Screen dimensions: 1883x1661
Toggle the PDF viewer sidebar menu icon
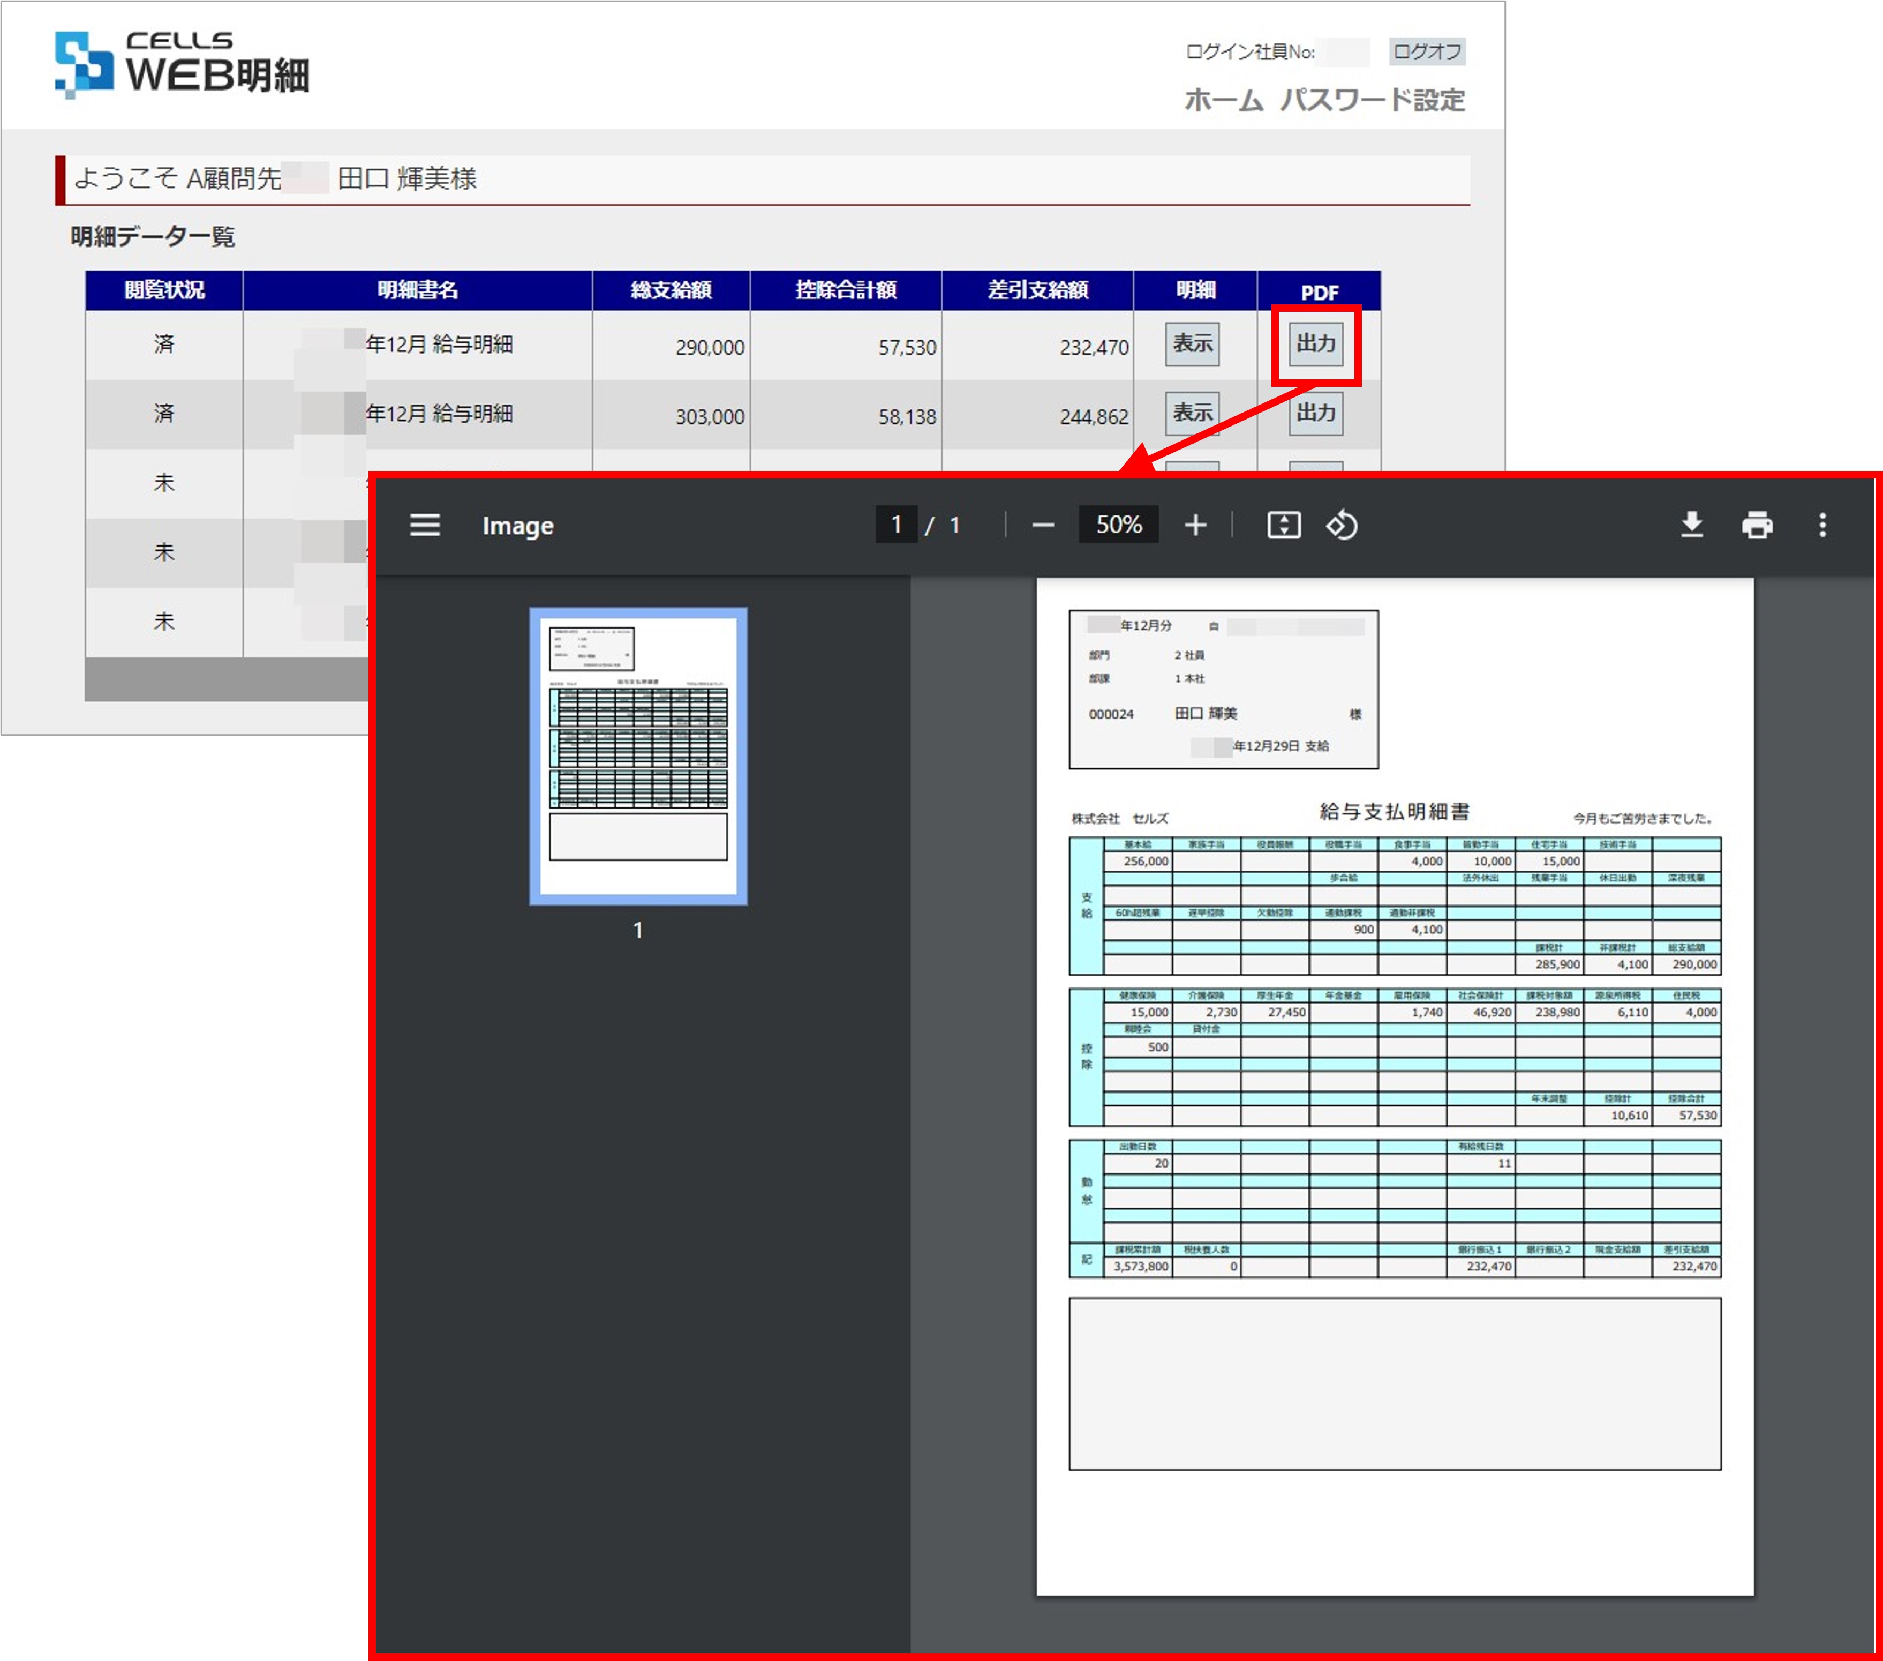click(425, 526)
